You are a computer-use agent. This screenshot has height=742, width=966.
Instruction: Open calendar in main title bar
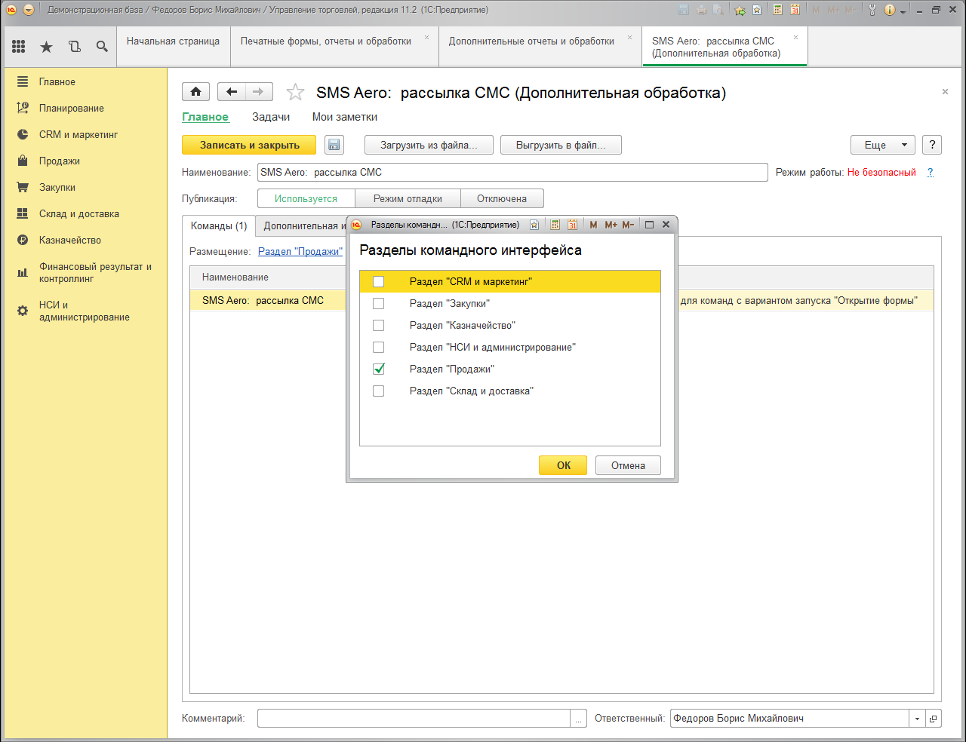795,10
